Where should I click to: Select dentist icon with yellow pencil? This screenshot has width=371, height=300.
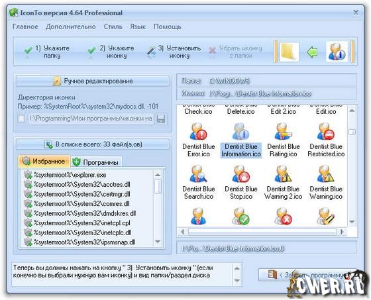(x=325, y=217)
